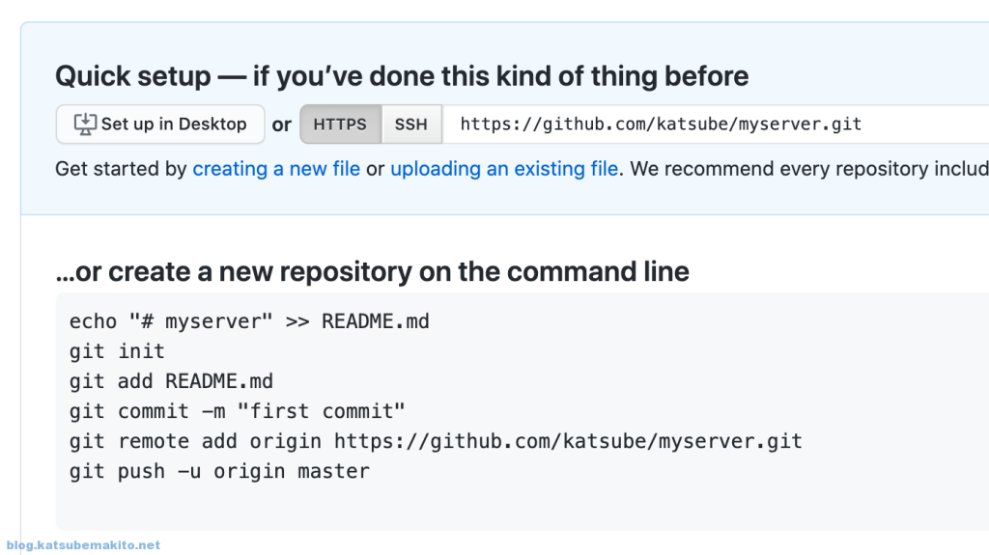Focus the repository URL field
The image size is (989, 555).
716,125
